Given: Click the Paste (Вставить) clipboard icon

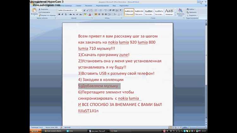Looking at the screenshot, I should point(34,11).
